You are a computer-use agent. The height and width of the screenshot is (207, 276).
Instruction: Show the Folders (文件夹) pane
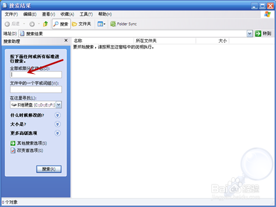tap(82, 24)
